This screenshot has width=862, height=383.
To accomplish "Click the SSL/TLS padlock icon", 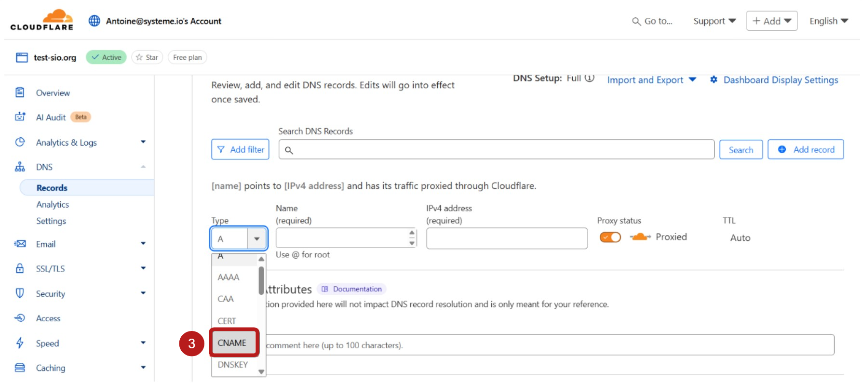I will pos(20,268).
